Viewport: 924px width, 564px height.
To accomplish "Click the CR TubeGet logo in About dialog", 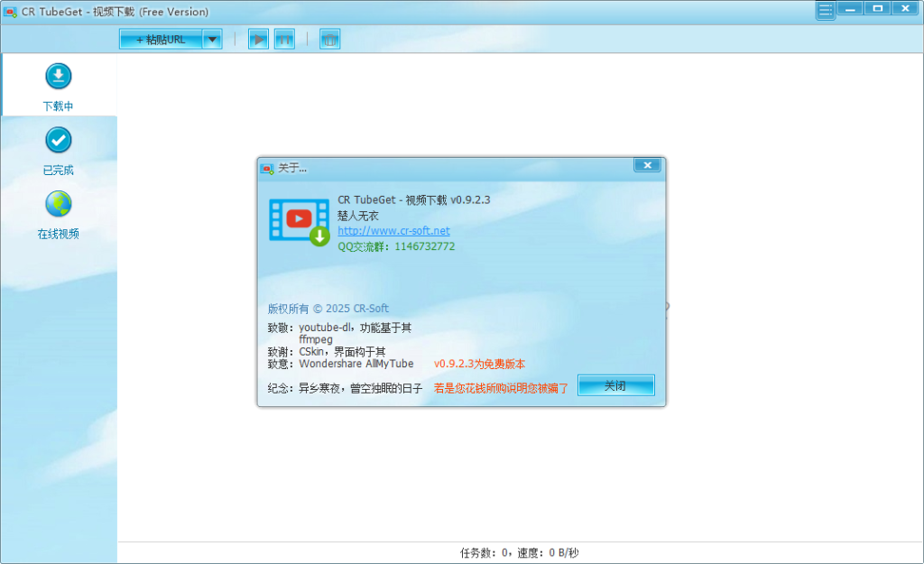I will click(300, 222).
